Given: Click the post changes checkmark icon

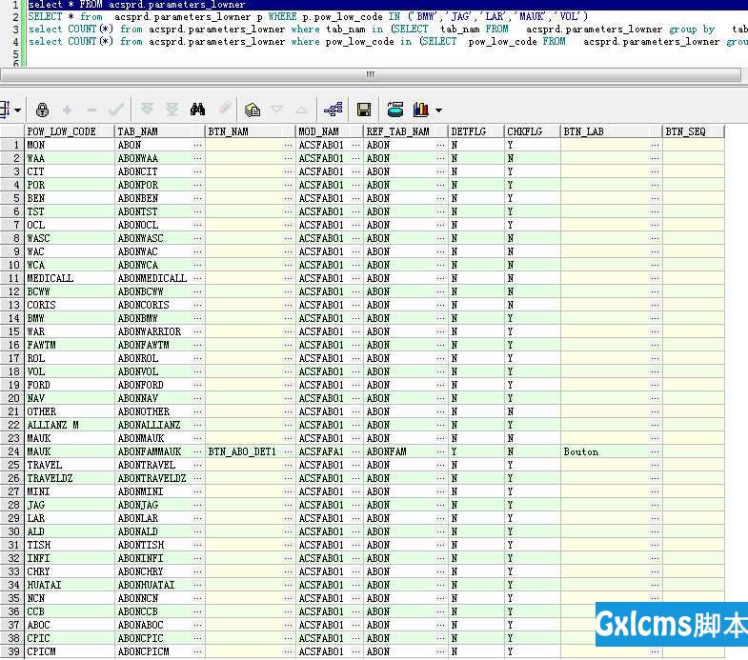Looking at the screenshot, I should tap(116, 110).
